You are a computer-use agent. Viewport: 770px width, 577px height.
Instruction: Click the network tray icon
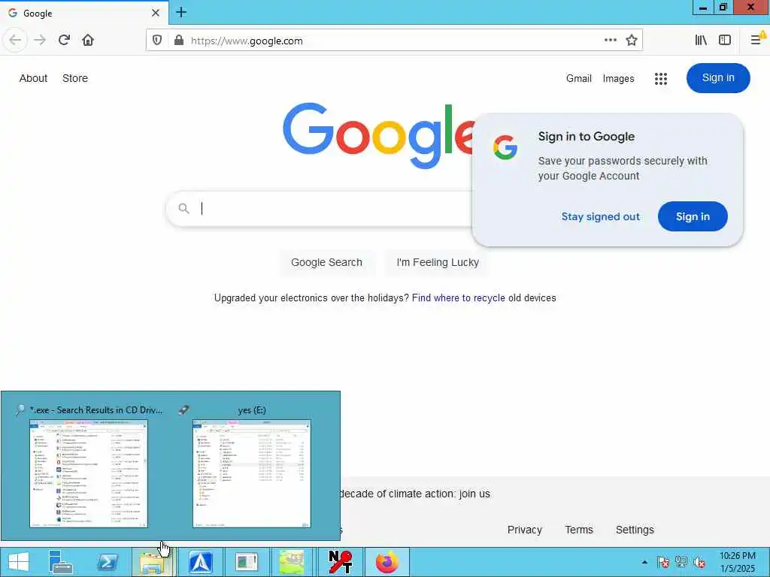click(681, 562)
